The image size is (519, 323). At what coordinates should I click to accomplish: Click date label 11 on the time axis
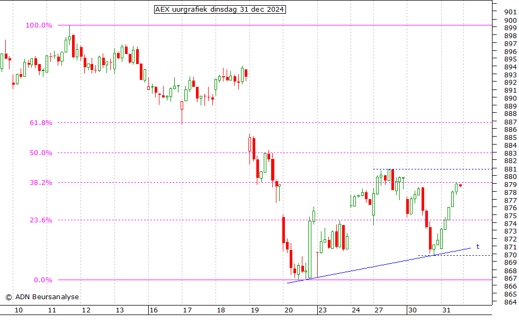coord(52,310)
